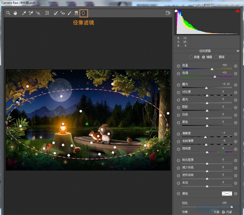Choose 外部 for the effect

(x=211, y=212)
